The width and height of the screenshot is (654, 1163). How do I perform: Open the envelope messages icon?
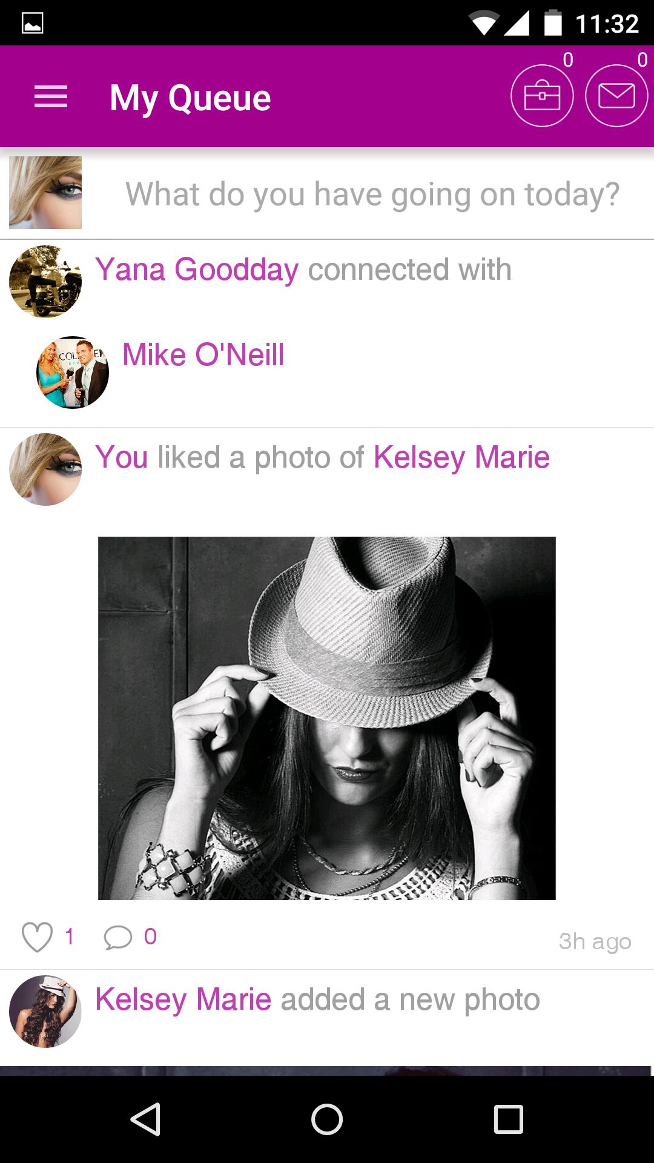(x=616, y=96)
